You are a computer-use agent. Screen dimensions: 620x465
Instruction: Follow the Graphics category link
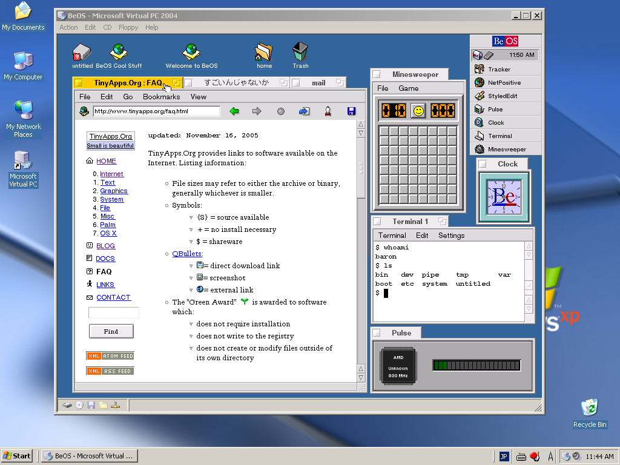tap(114, 191)
